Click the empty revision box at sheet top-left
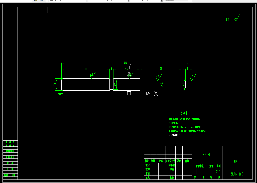This screenshot has height=183, width=257. (x=33, y=10)
